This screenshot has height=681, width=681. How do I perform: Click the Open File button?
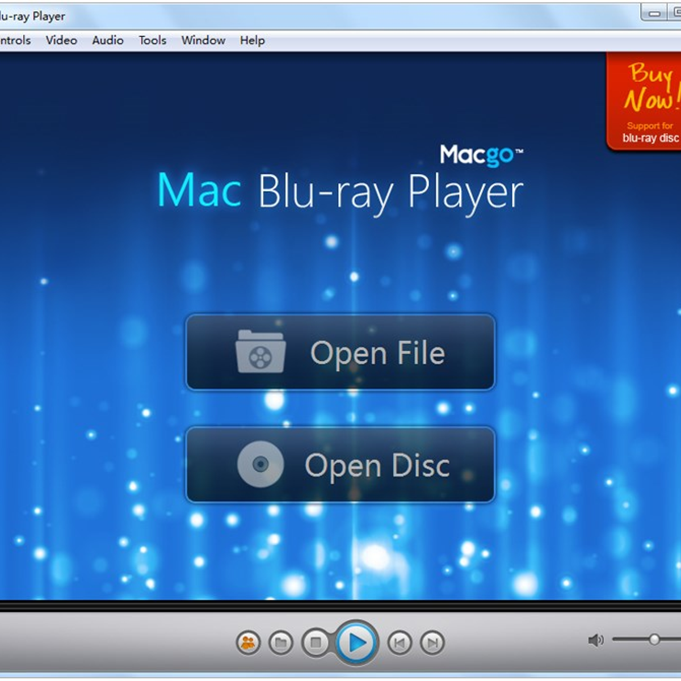[340, 352]
